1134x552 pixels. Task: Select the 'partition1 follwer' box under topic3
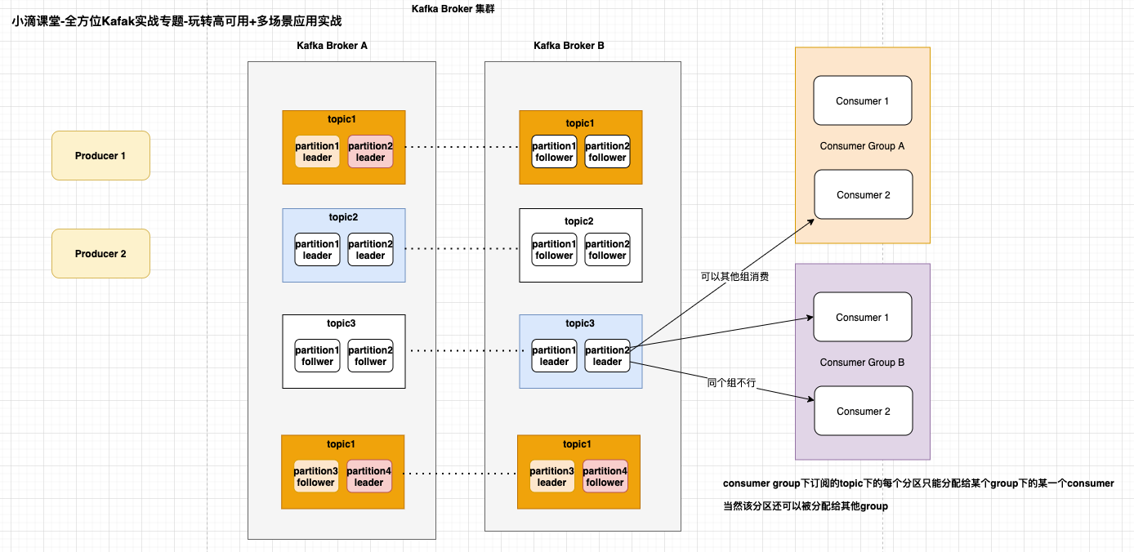[317, 355]
